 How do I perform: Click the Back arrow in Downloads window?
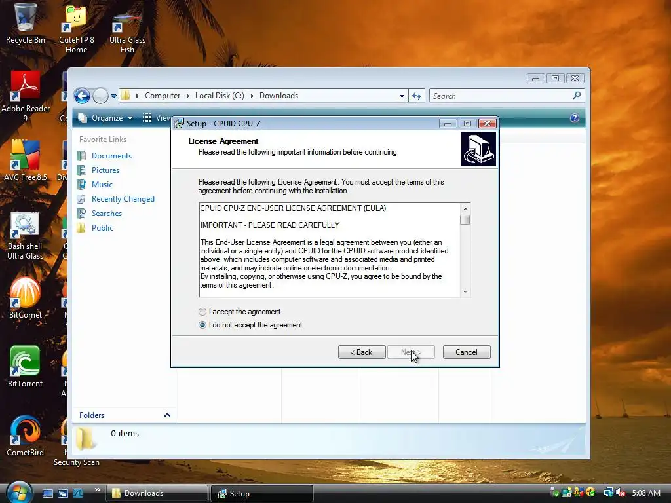tap(82, 96)
